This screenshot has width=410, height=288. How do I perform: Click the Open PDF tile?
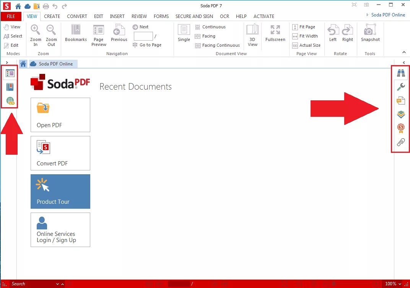tap(60, 115)
